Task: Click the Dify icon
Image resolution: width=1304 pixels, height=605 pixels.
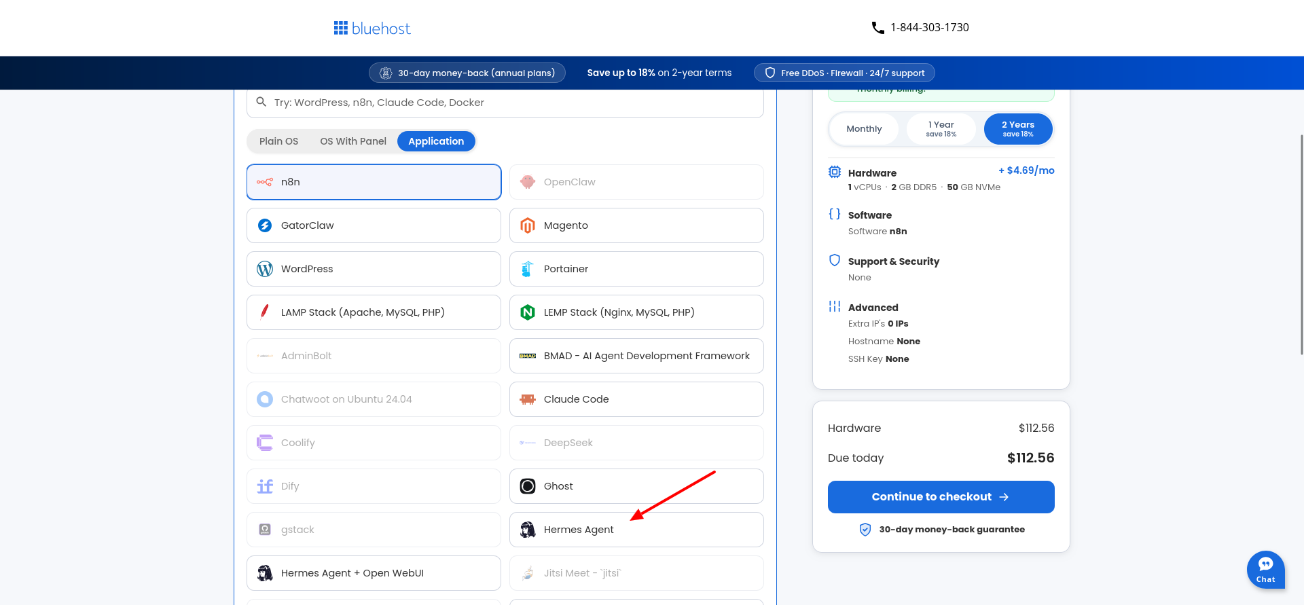Action: point(265,486)
